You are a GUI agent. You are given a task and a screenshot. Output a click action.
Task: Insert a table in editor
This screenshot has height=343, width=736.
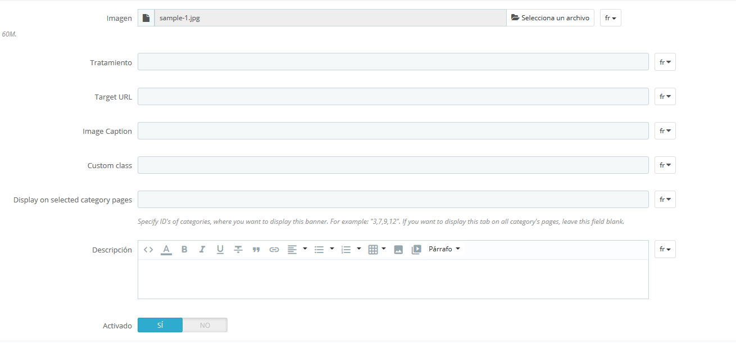(373, 250)
